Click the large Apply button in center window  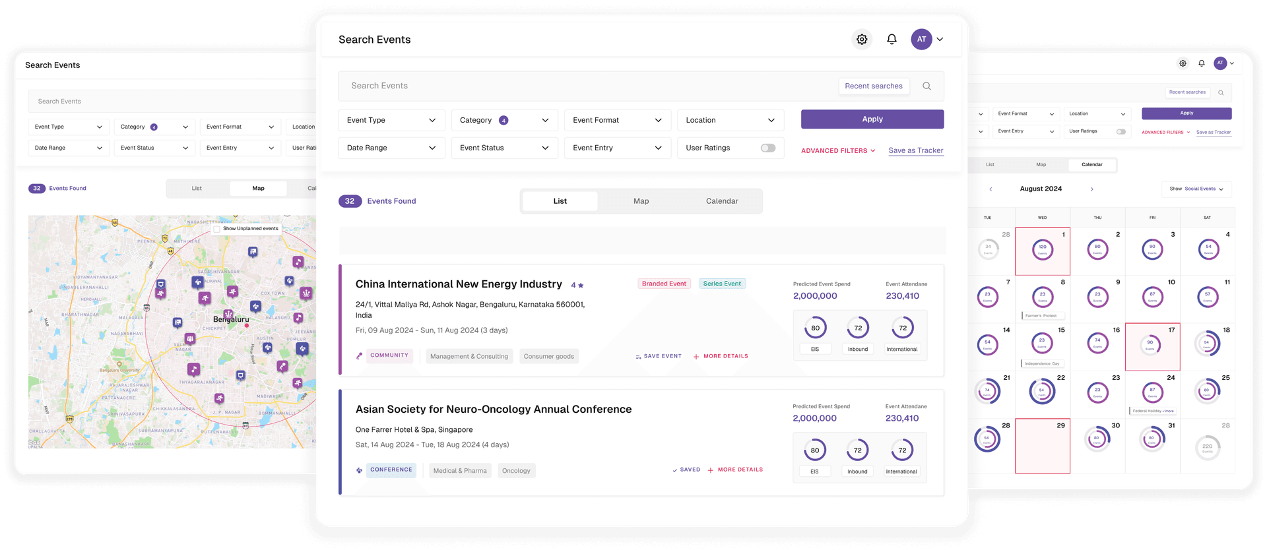coord(872,119)
